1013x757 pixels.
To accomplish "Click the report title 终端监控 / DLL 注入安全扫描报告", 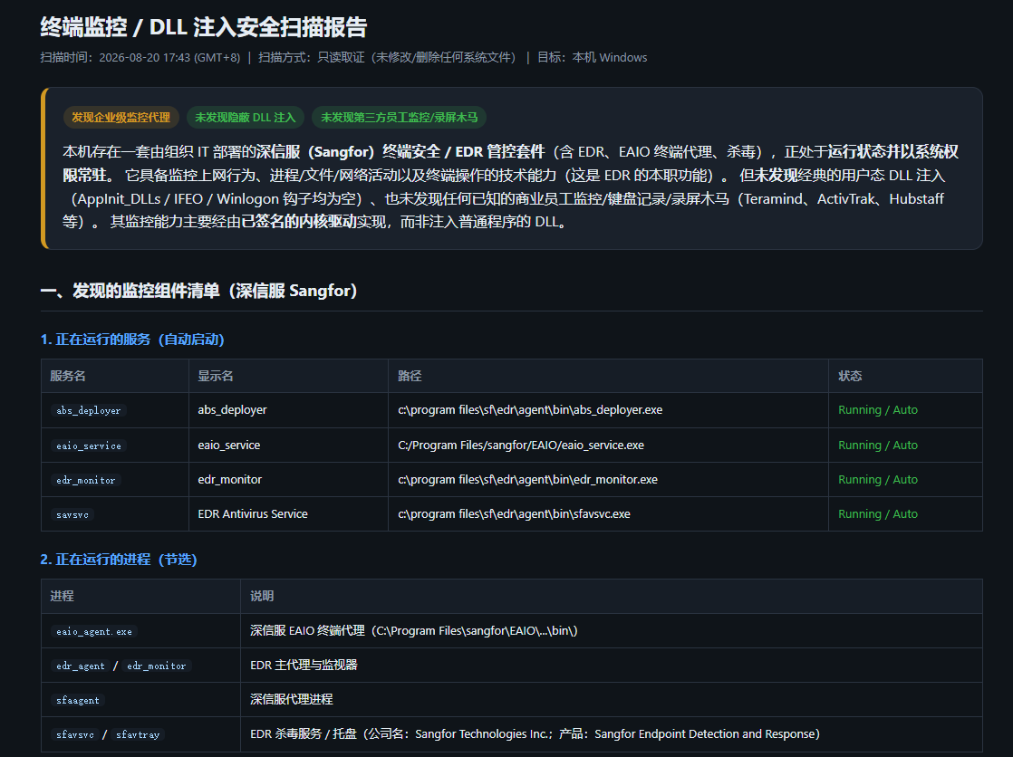I will [x=204, y=27].
